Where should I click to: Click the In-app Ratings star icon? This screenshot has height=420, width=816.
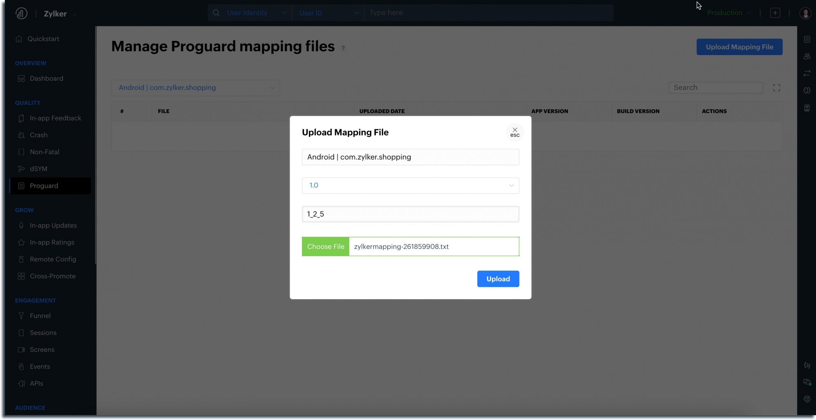click(x=21, y=242)
